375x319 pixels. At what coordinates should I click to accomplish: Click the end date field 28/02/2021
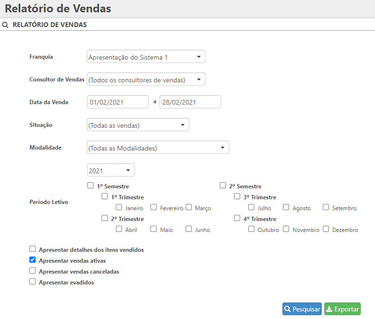point(190,102)
